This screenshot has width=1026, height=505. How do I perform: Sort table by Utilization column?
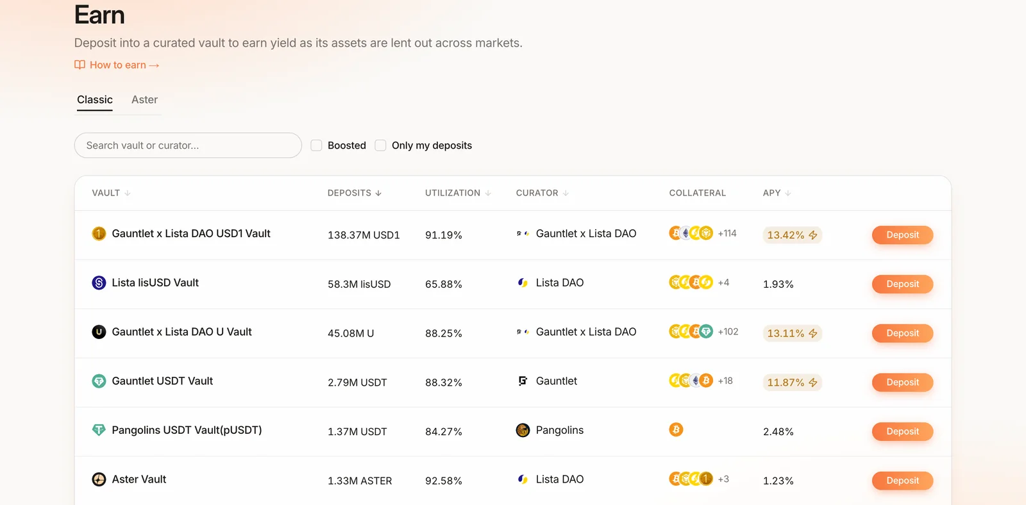click(458, 193)
